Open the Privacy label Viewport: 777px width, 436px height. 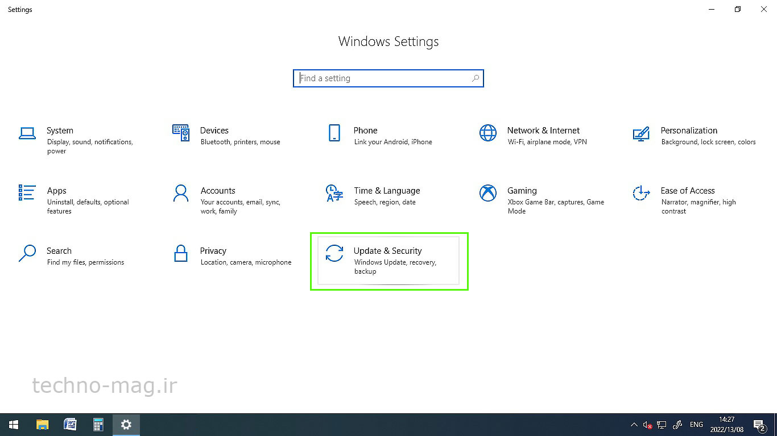point(213,251)
